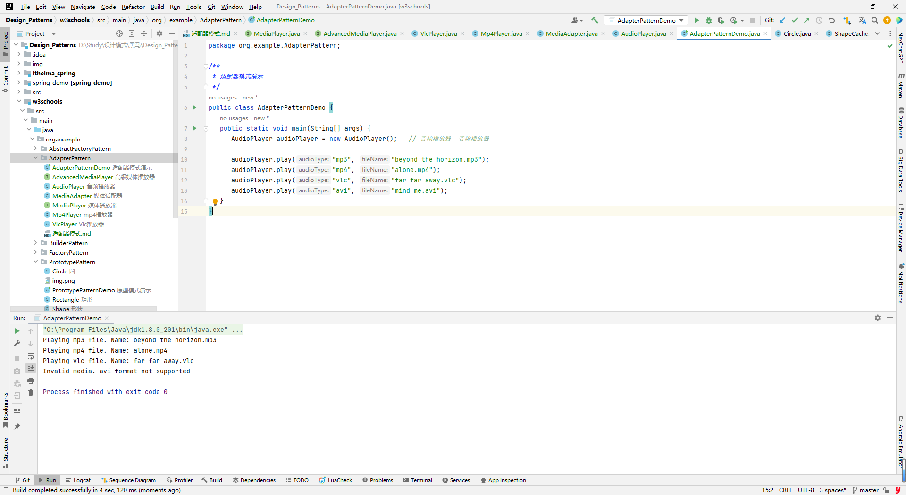Click the line 7 run gutter arrow
The width and height of the screenshot is (906, 495).
tap(194, 128)
